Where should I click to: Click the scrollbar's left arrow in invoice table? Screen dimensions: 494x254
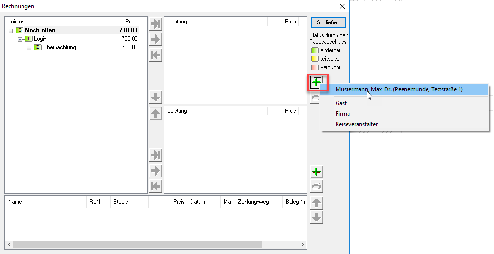coord(9,244)
